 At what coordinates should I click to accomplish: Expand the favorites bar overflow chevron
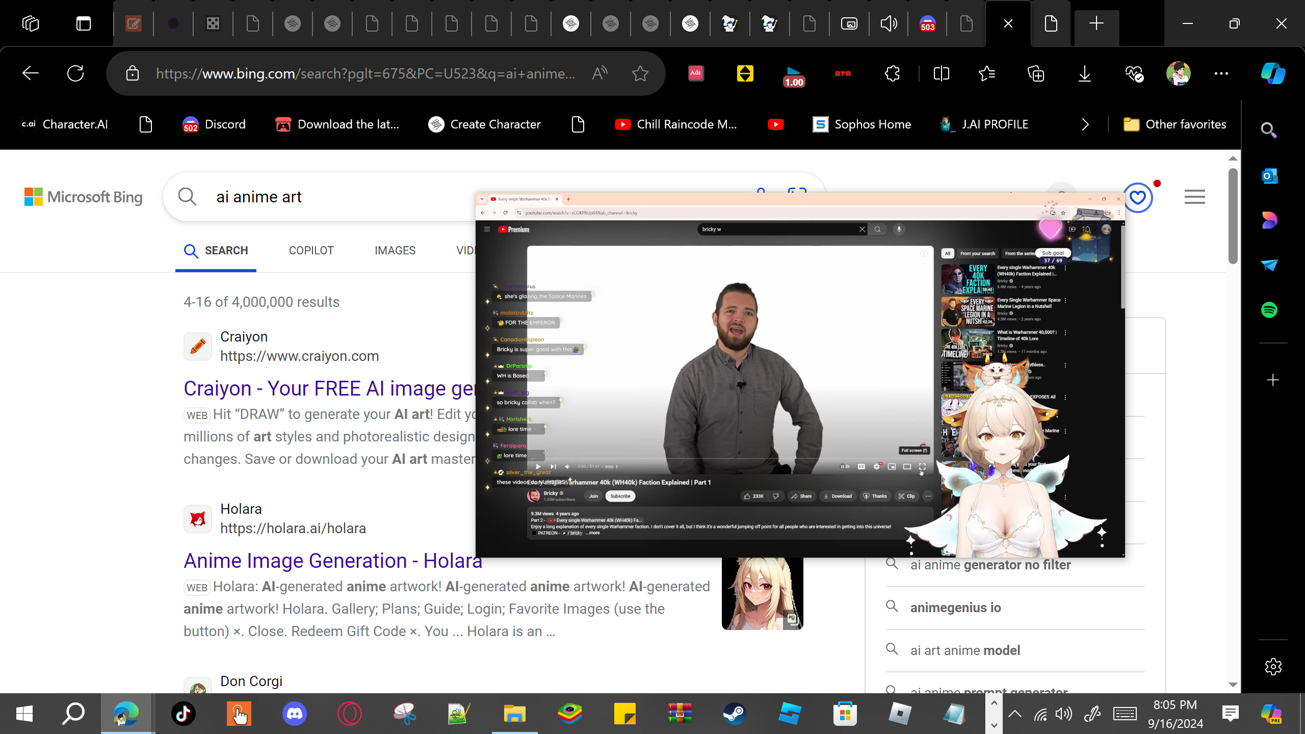[x=1085, y=124]
